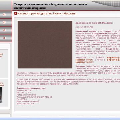Click the spec line 'Материал: полиэстер'
Viewport: 120px width, 120px height.
coord(26,95)
